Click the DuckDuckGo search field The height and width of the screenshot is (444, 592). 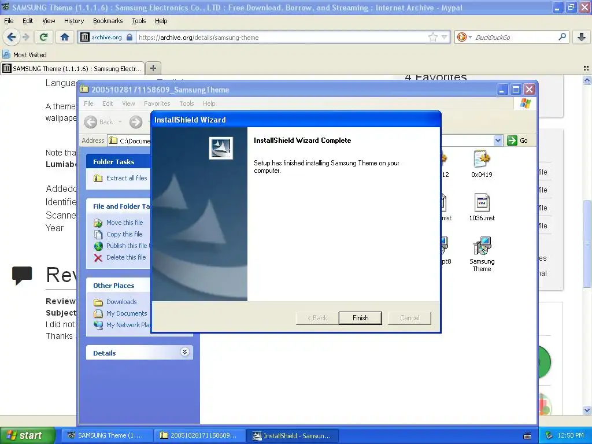(x=515, y=38)
